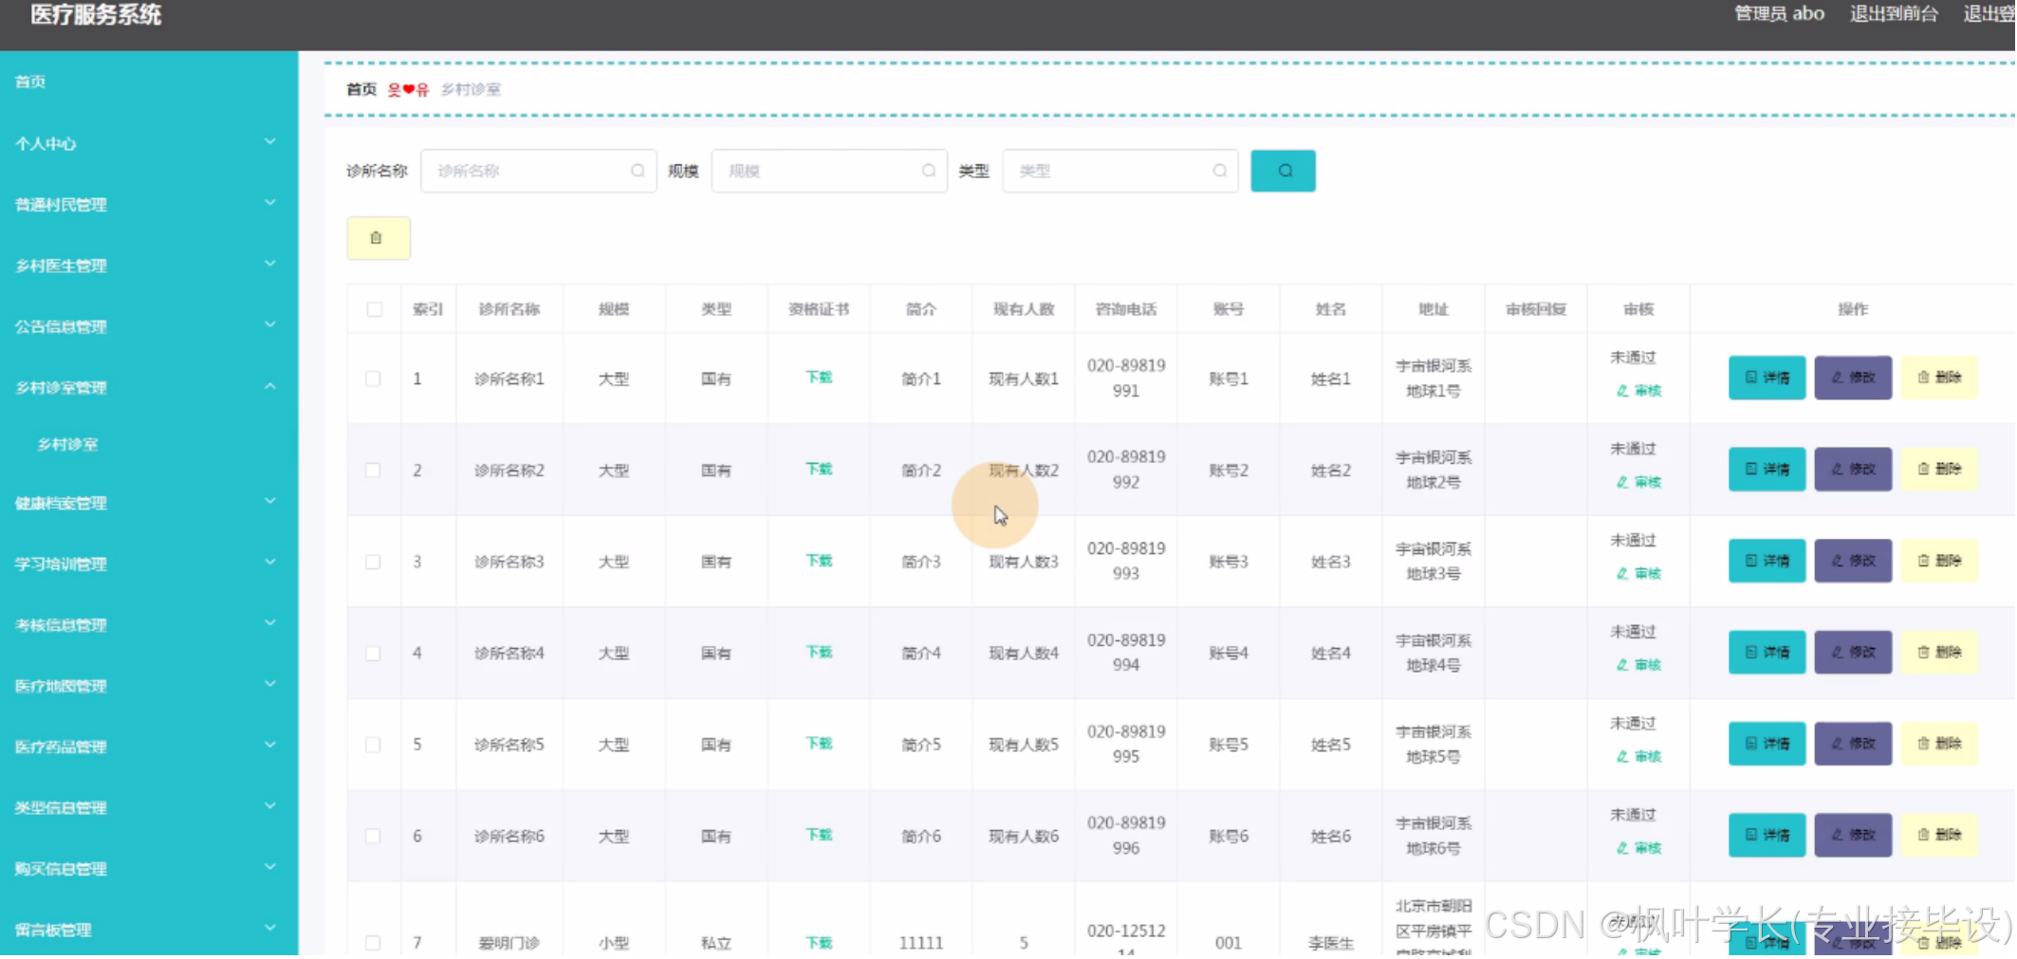The image size is (2017, 959).
Task: Expand 乡村医生管理 sidebar menu
Action: pos(149,266)
